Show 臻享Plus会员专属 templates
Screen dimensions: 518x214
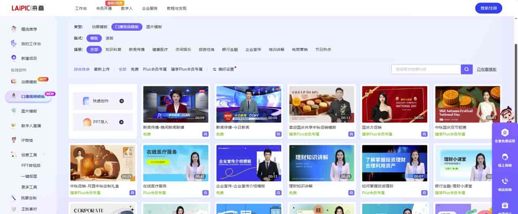187,69
